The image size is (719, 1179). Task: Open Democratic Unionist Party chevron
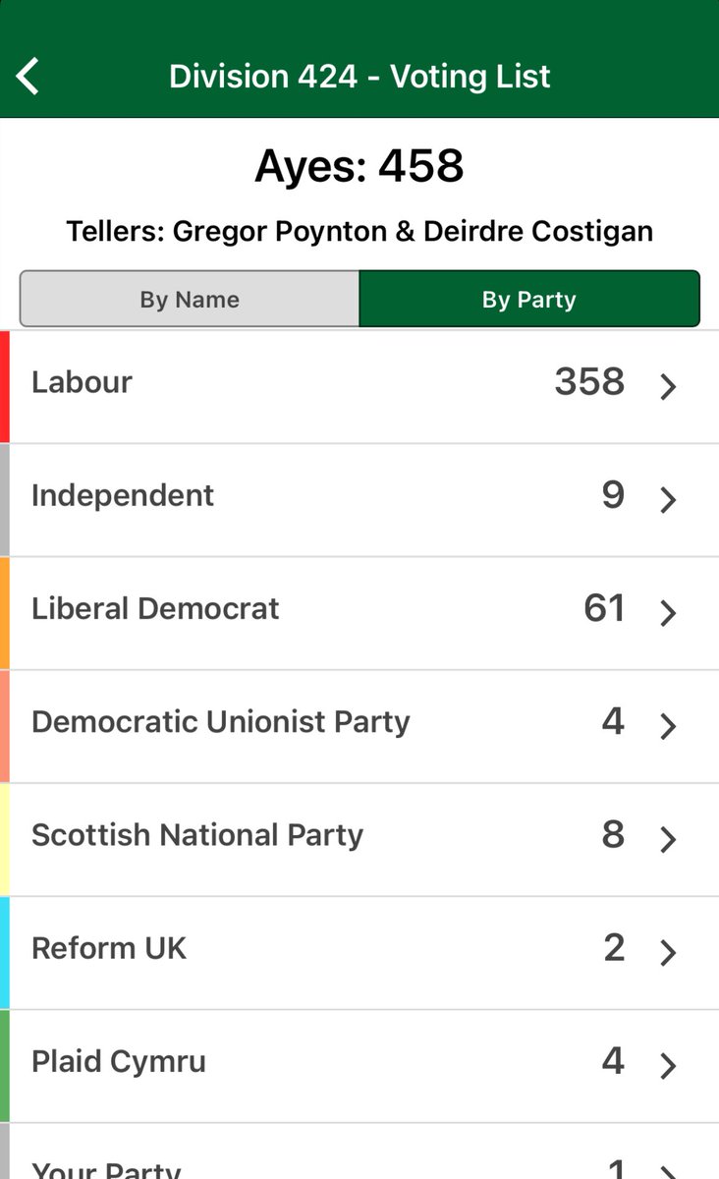(x=668, y=725)
